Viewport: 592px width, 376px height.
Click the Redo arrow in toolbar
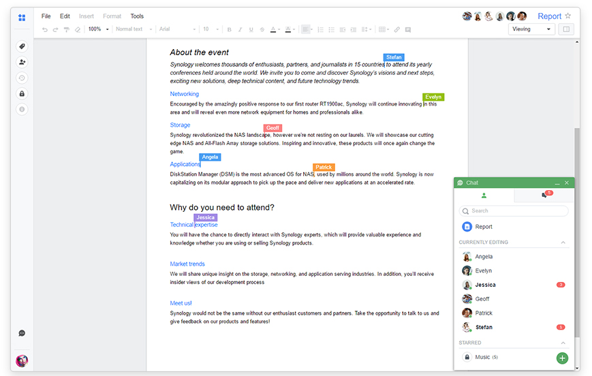tap(55, 29)
